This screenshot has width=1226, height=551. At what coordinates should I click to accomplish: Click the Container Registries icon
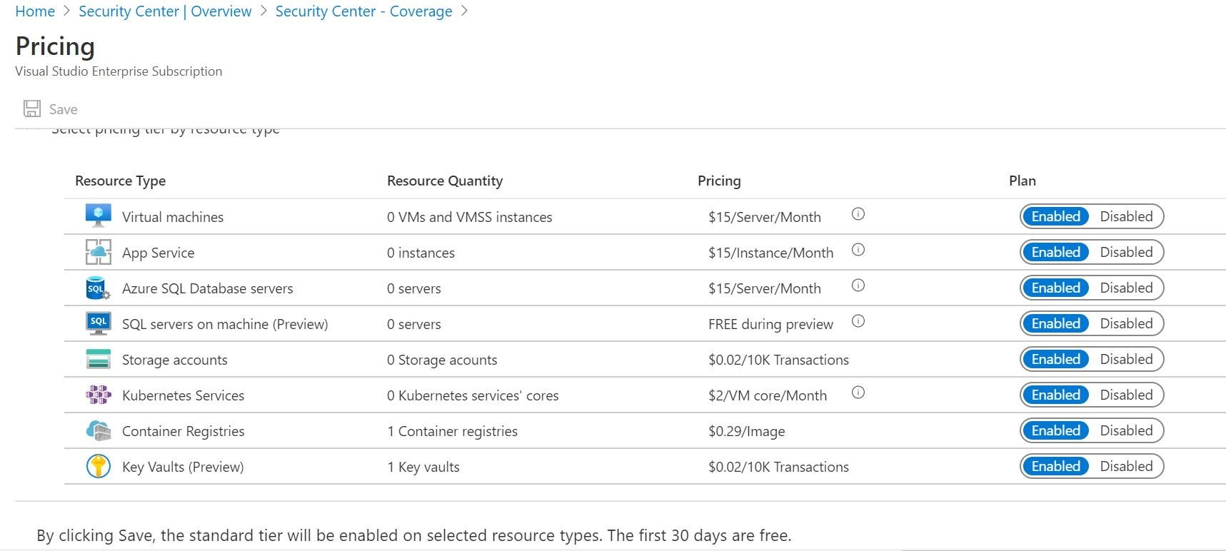pos(98,430)
